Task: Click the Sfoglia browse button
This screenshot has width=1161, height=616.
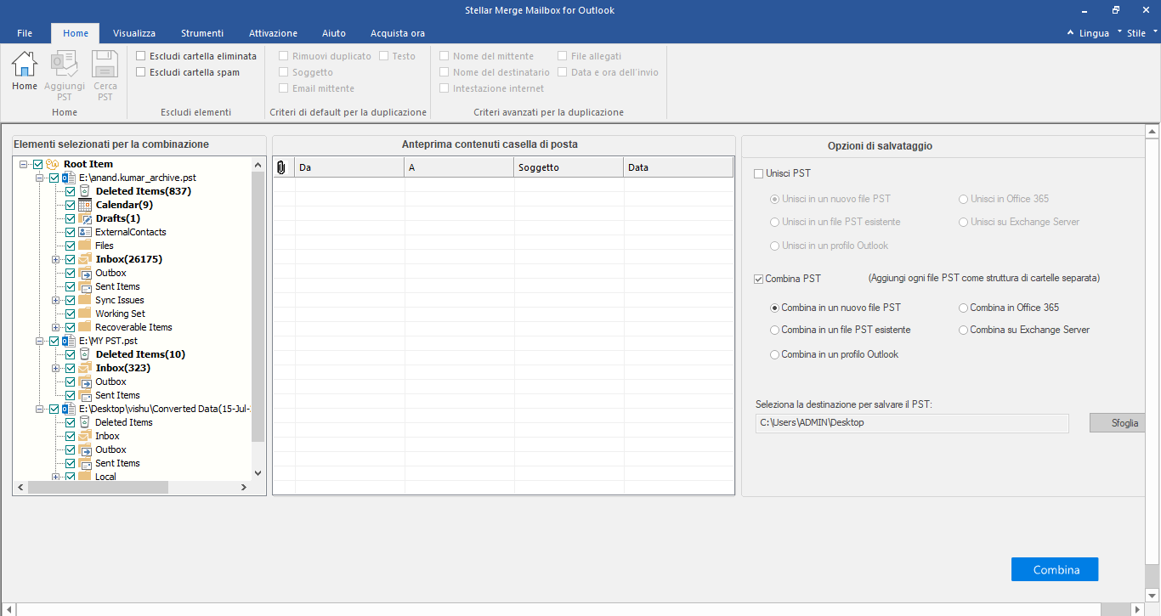Action: [1117, 423]
